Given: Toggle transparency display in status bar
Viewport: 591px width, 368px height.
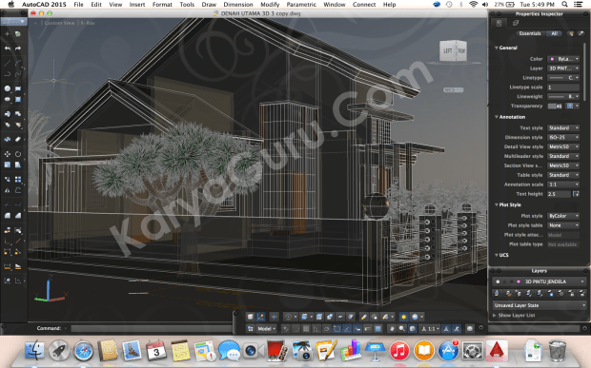Looking at the screenshot, I should click(377, 329).
